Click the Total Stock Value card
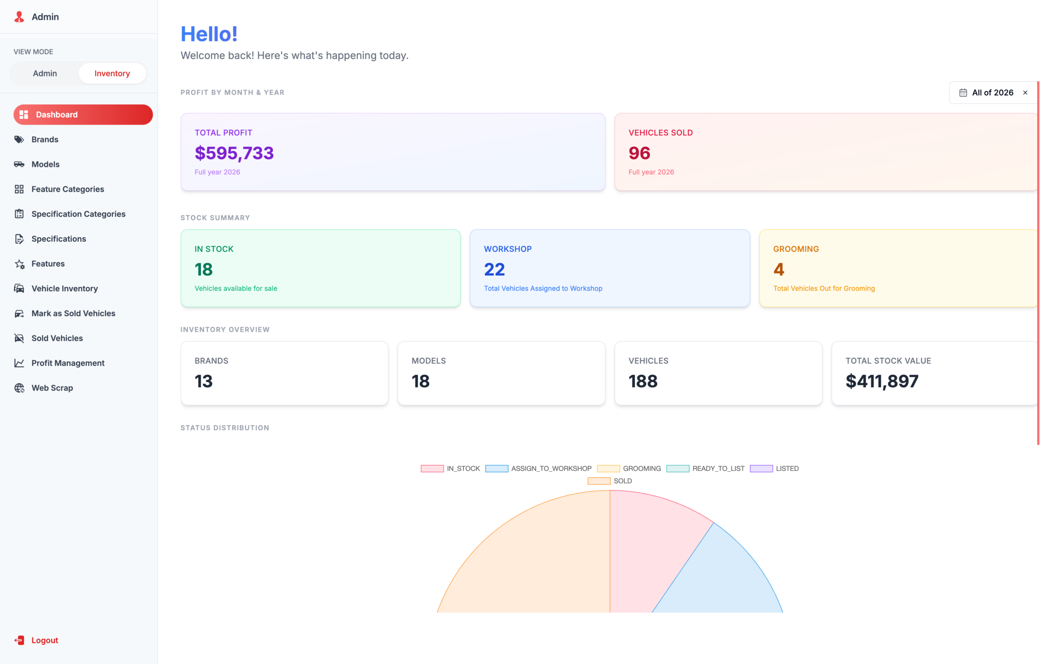 [x=934, y=373]
